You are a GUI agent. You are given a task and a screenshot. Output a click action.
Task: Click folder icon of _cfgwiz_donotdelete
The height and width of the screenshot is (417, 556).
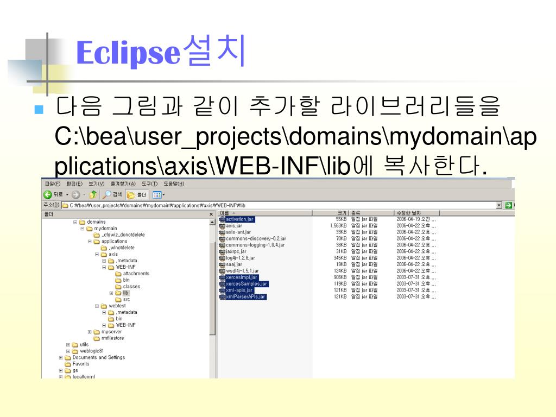pos(97,235)
